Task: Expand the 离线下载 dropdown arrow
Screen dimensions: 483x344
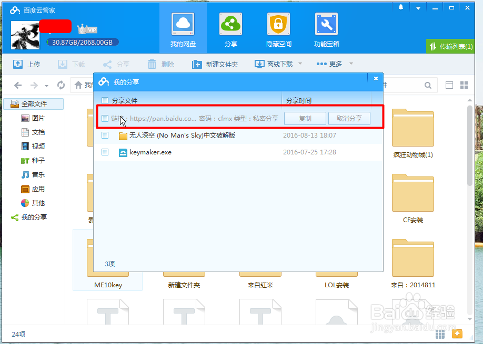Action: point(300,64)
